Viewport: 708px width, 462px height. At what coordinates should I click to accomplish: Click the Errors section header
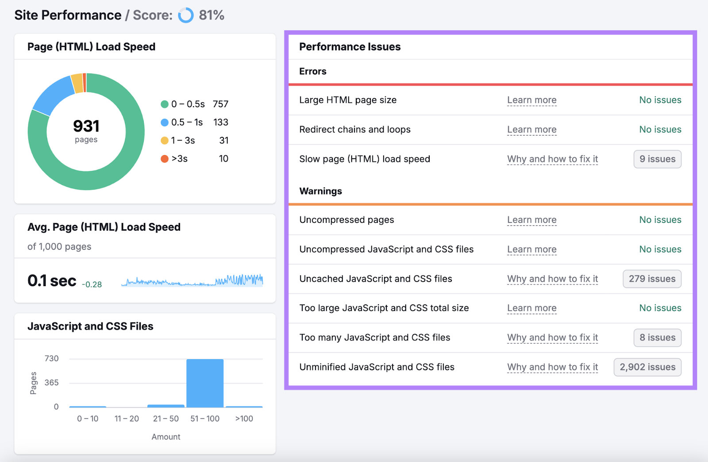pos(312,71)
